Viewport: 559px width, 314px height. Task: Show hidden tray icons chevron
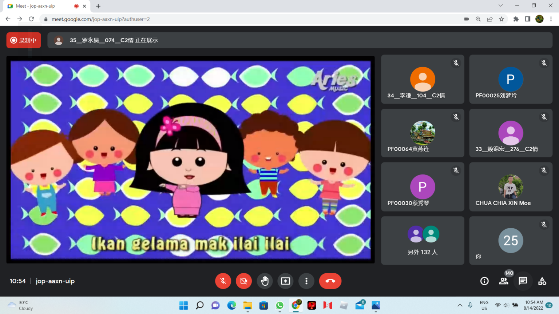(460, 305)
